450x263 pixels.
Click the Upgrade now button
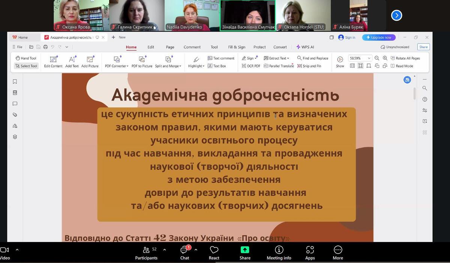point(379,37)
